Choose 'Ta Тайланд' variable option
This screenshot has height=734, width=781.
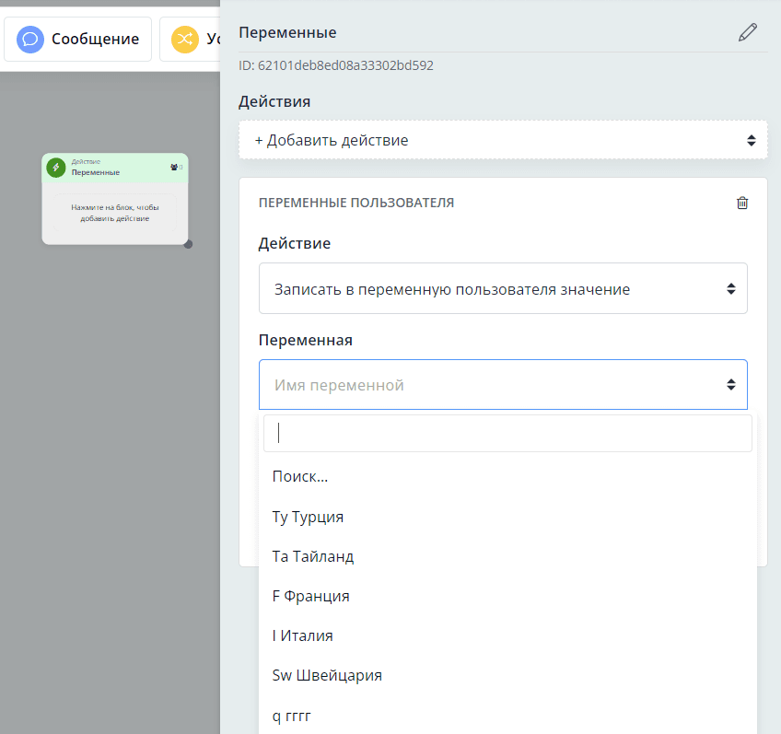(313, 556)
